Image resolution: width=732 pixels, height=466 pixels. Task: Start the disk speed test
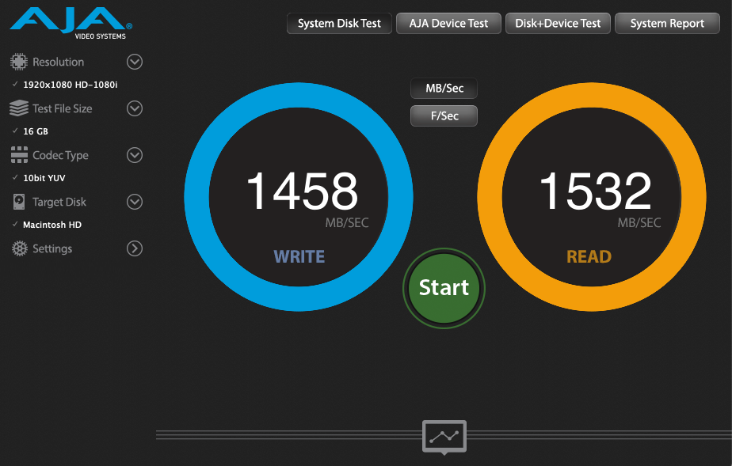click(x=444, y=288)
